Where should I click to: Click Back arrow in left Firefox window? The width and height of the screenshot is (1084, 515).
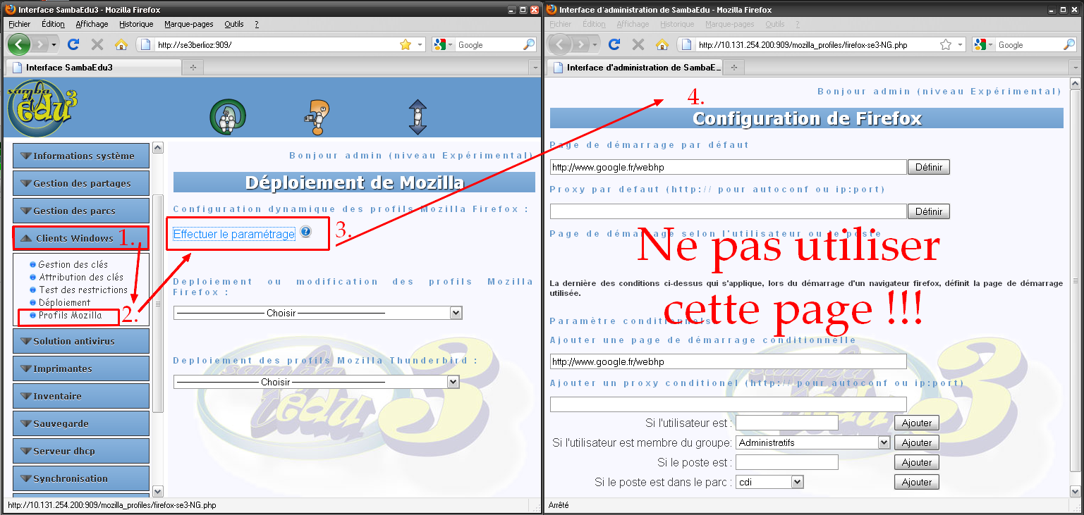(20, 44)
